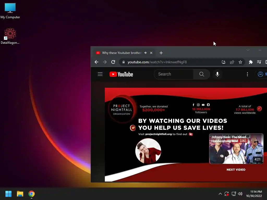Go to YouTube home via logo

(x=121, y=74)
